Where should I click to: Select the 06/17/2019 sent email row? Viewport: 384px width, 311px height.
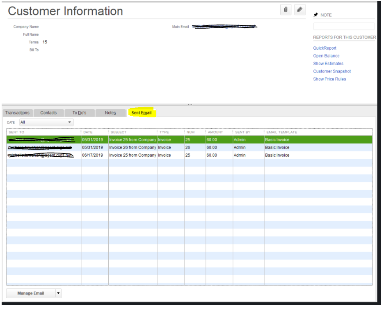pyautogui.click(x=164, y=155)
